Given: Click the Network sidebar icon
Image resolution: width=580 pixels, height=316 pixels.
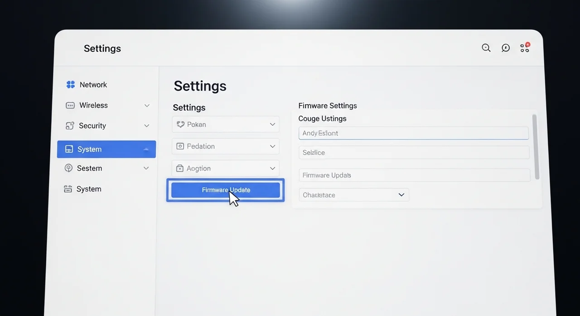Looking at the screenshot, I should (x=71, y=85).
